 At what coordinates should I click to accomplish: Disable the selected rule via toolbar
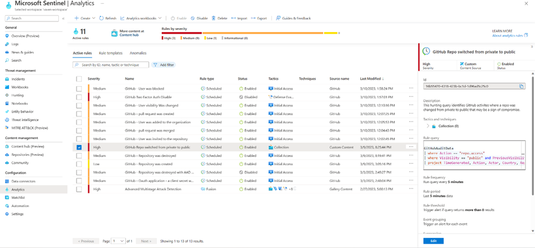pyautogui.click(x=199, y=18)
